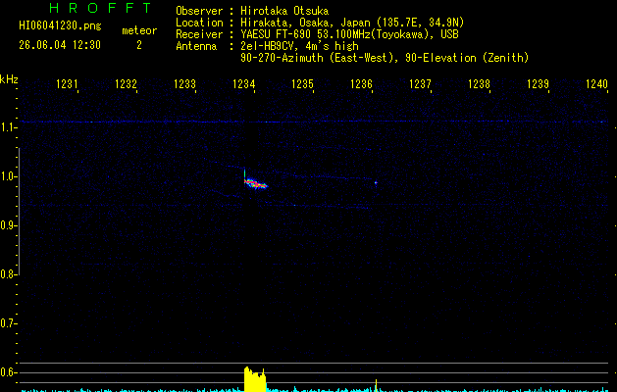Click the 1.0 kHz axis label
The width and height of the screenshot is (617, 392).
[8, 176]
